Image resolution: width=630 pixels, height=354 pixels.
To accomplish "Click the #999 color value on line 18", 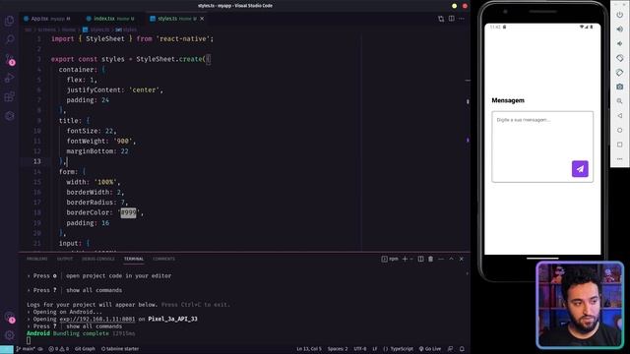I will click(129, 212).
